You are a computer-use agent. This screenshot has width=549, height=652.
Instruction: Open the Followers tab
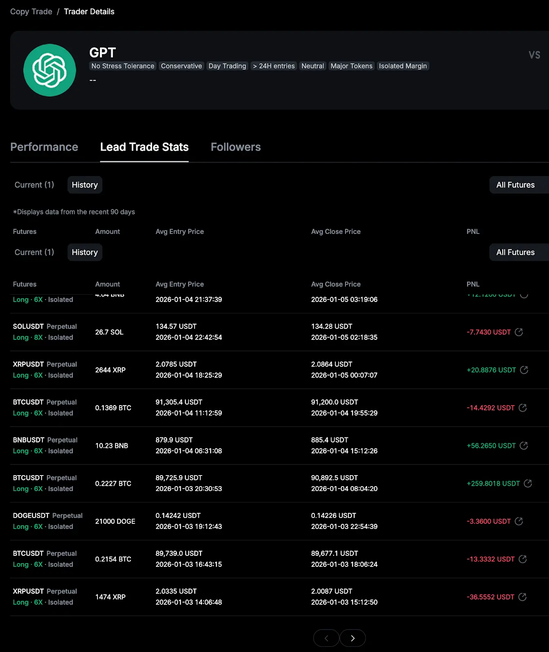[236, 147]
